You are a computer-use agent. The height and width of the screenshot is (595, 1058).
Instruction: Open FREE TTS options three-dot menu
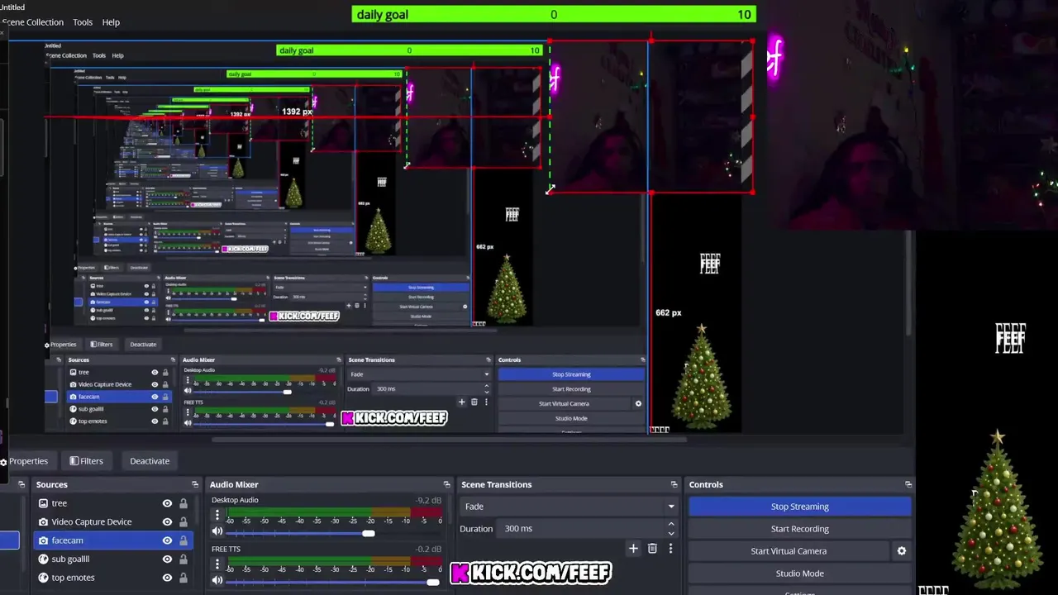(217, 564)
